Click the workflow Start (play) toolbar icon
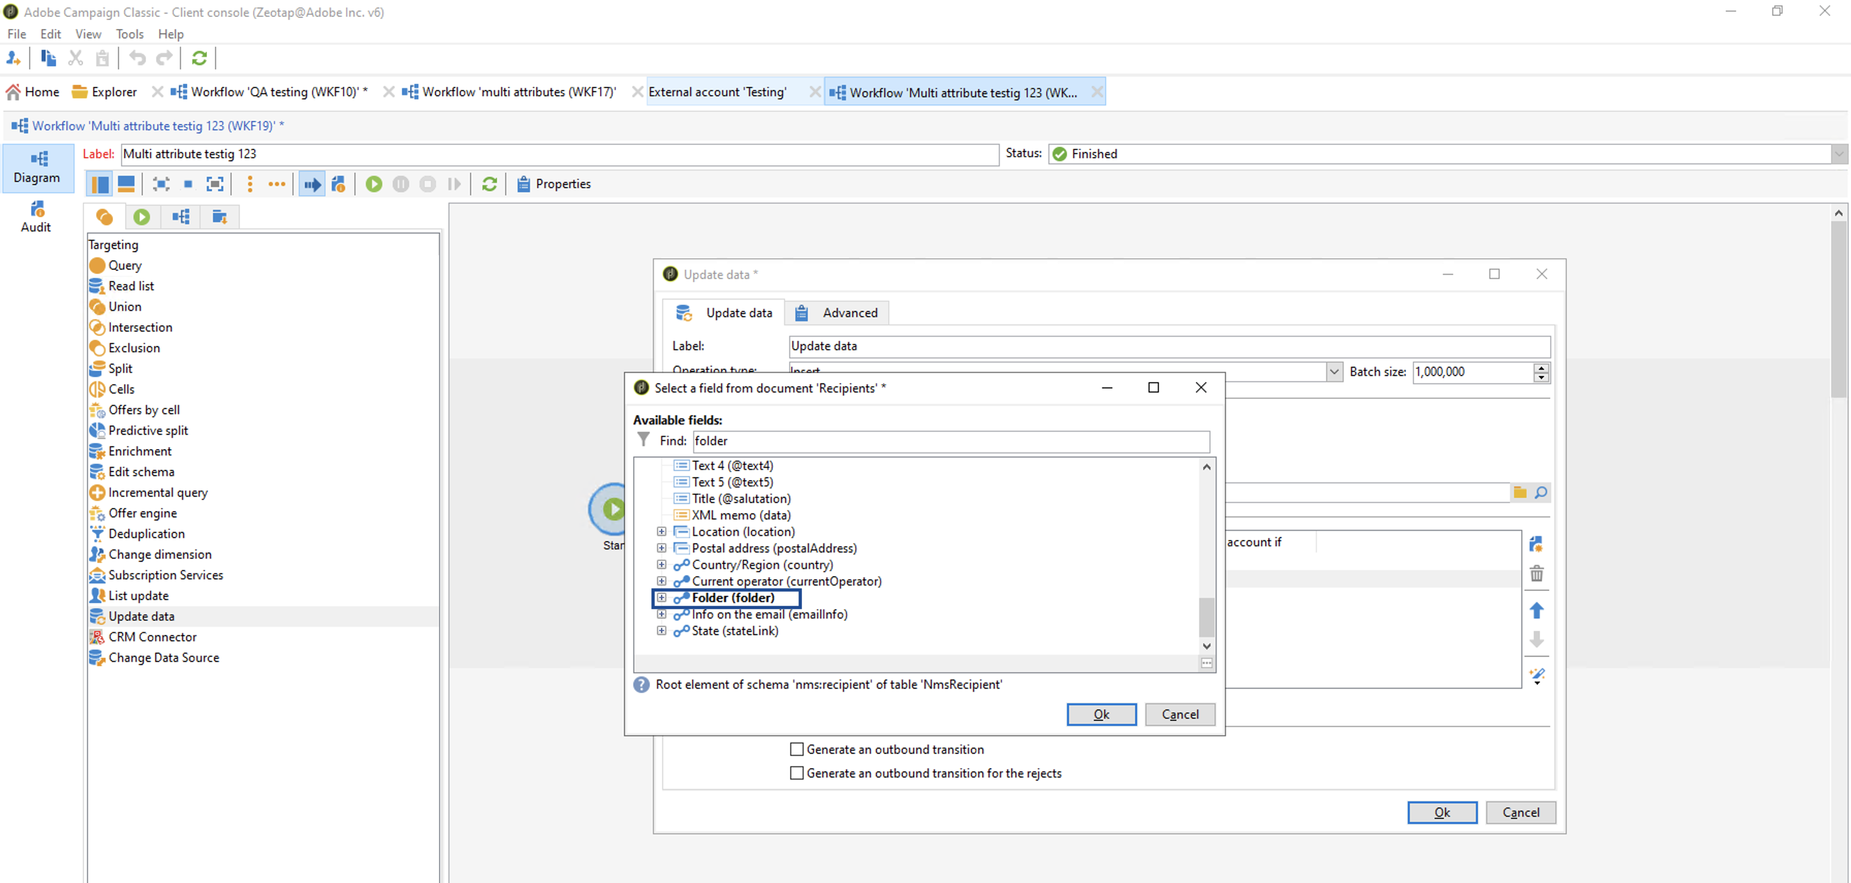Screen dimensions: 1851x883 point(373,184)
